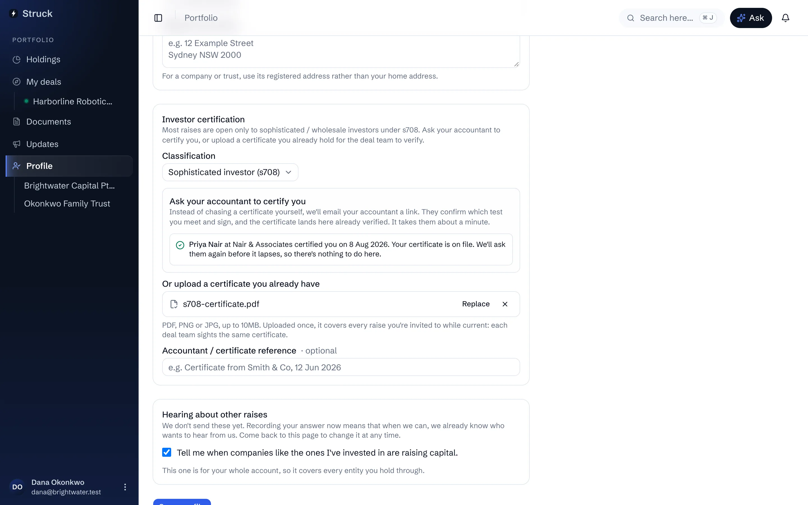The image size is (808, 505).
Task: Click the Dana Okonkwo account name
Action: 58,482
